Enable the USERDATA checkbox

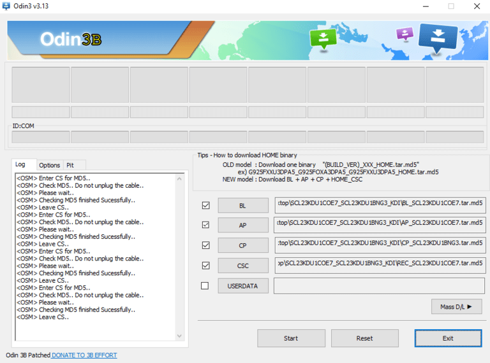205,286
